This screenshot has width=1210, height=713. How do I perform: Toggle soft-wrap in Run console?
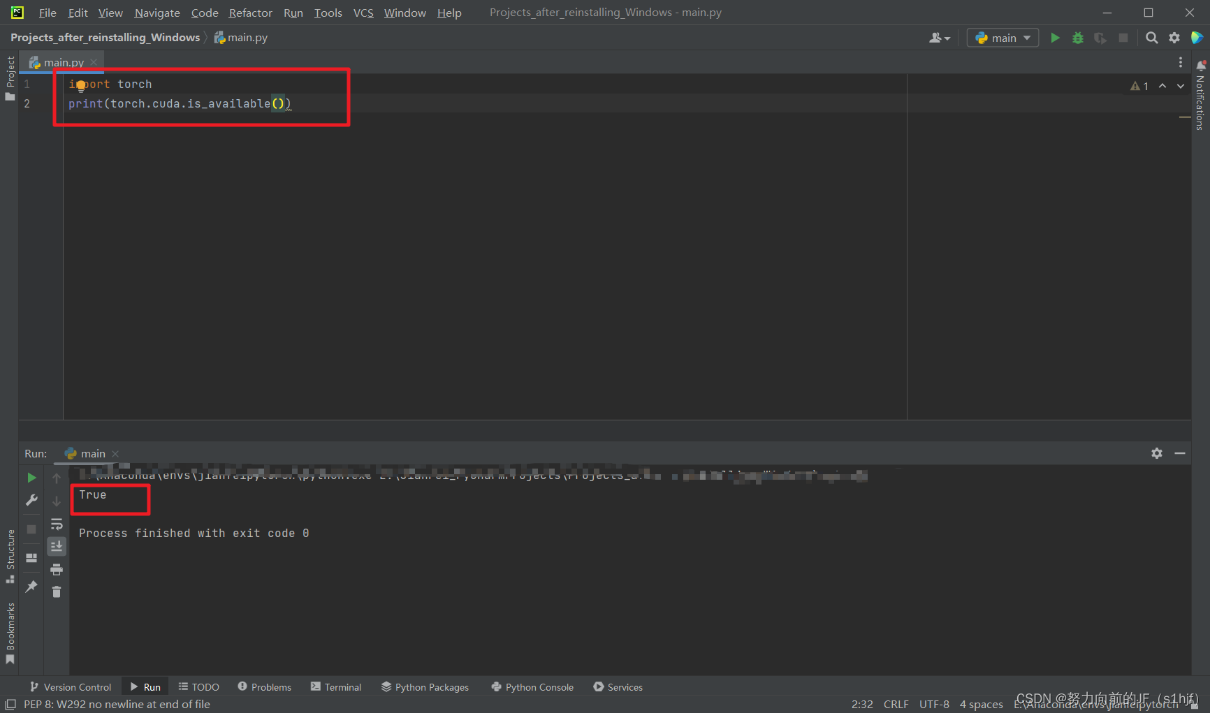click(57, 524)
